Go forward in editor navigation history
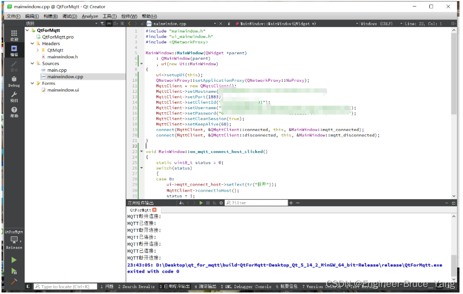 tap(136, 24)
